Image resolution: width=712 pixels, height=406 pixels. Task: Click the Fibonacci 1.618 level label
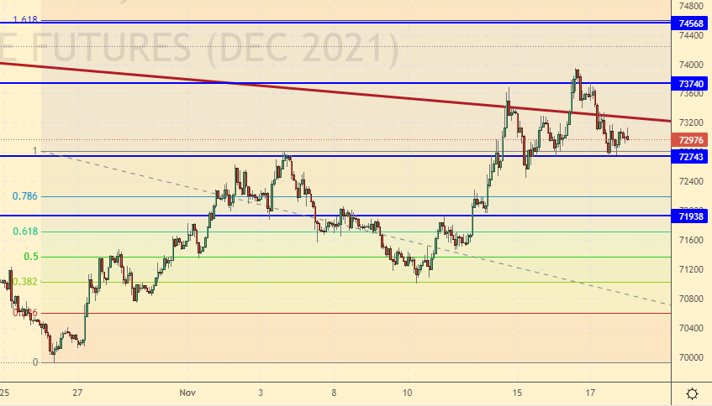25,19
